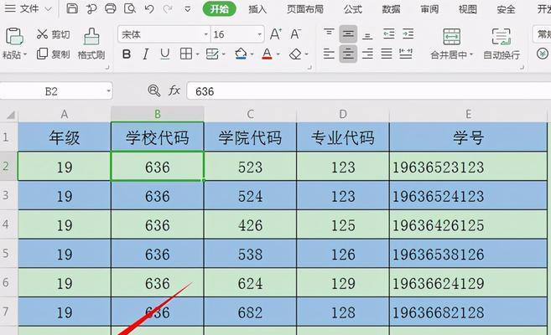Open Print Preview icon

(130, 8)
